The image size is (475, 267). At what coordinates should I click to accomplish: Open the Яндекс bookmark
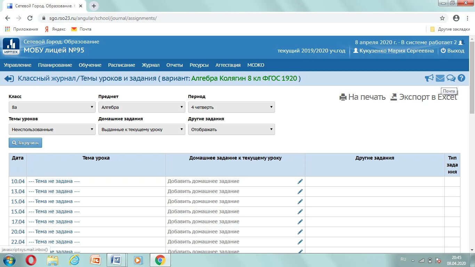(x=55, y=29)
